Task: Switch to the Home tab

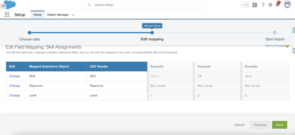Action: click(x=37, y=15)
